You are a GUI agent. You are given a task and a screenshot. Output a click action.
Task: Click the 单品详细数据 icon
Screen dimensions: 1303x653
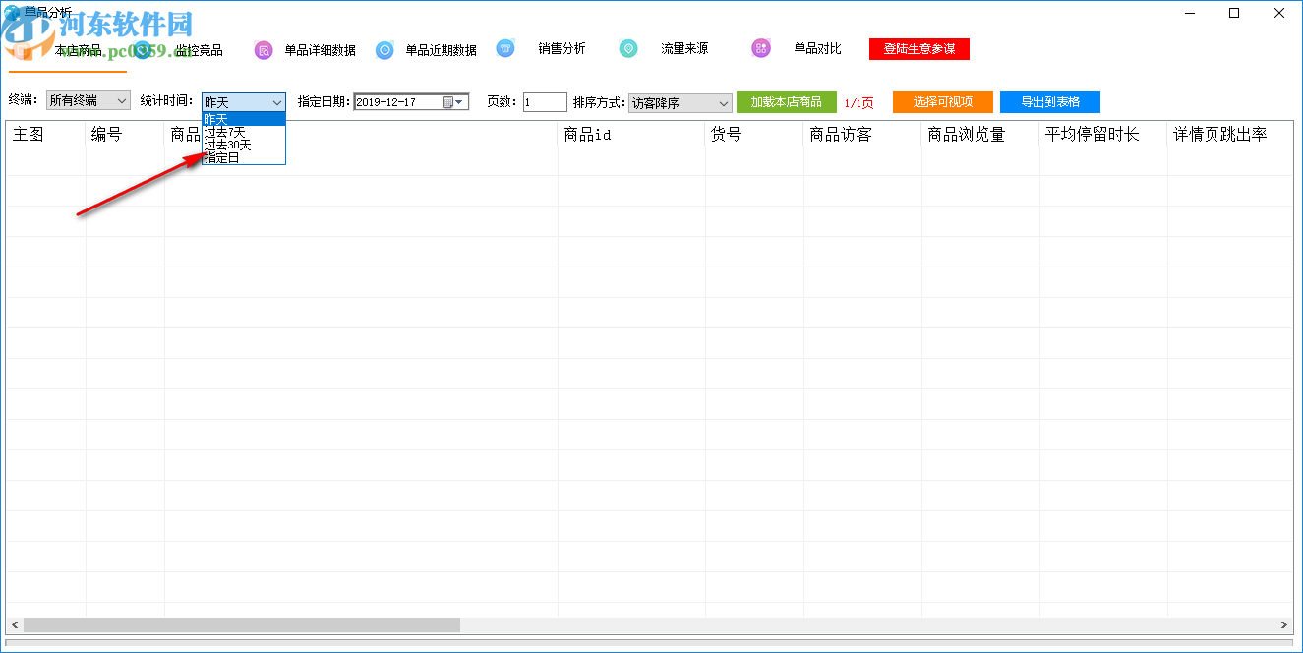pos(263,48)
